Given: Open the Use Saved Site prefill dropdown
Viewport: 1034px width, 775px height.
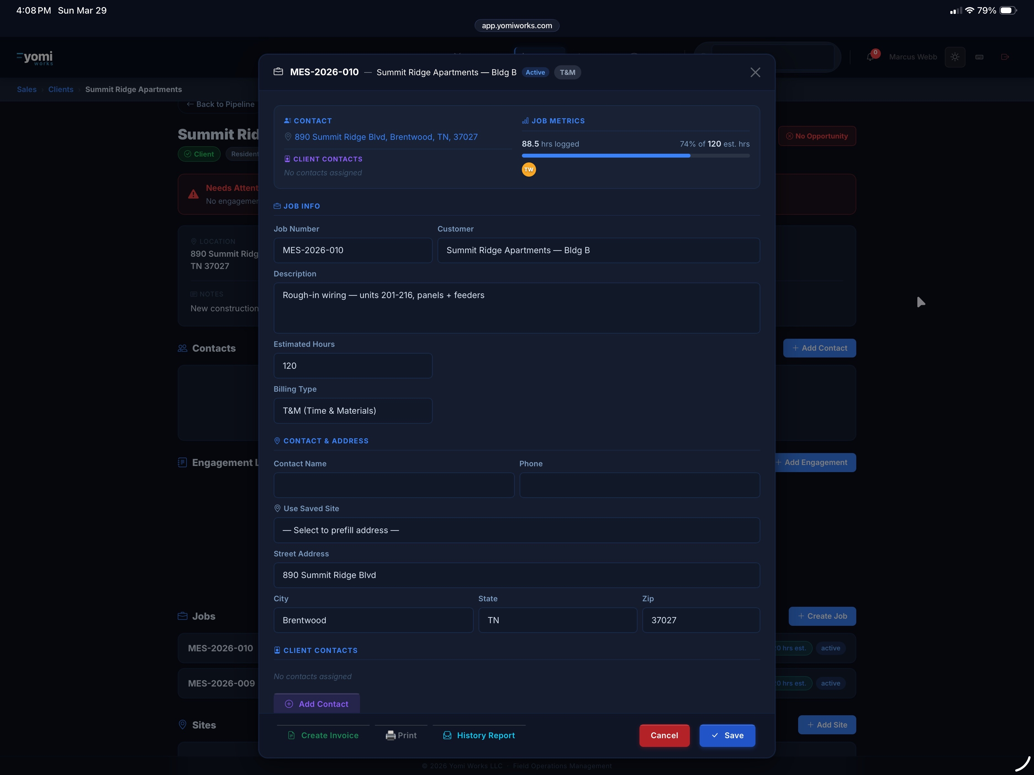Looking at the screenshot, I should point(517,530).
